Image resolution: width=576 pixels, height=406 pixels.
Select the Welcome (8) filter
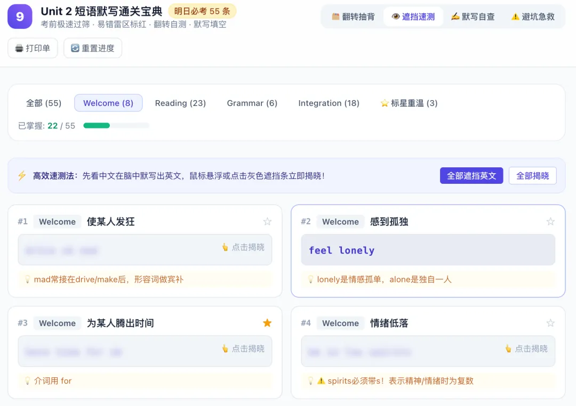pyautogui.click(x=108, y=103)
